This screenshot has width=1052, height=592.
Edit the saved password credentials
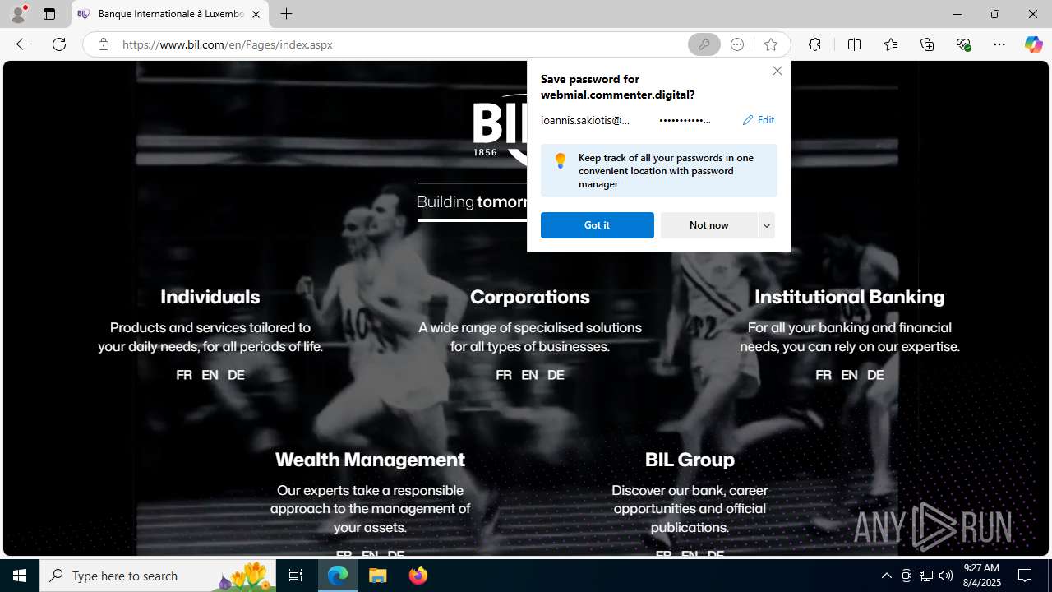(x=758, y=120)
